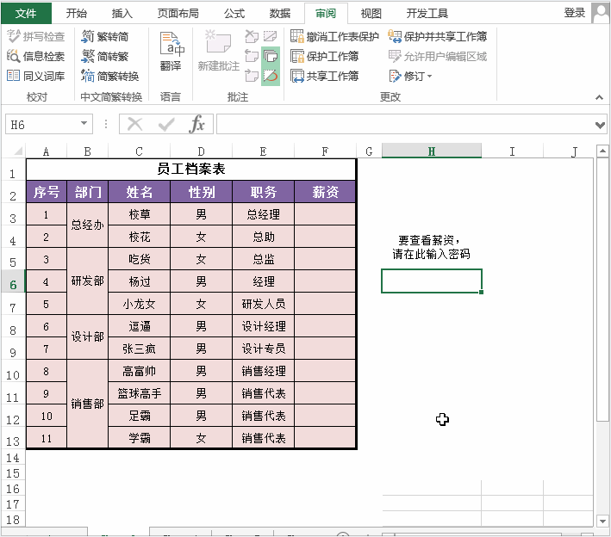Viewport: 611px width, 537px height.
Task: Click in the formula bar input
Action: [405, 124]
